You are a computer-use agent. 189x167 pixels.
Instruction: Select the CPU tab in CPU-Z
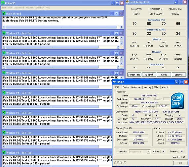coord(117,87)
